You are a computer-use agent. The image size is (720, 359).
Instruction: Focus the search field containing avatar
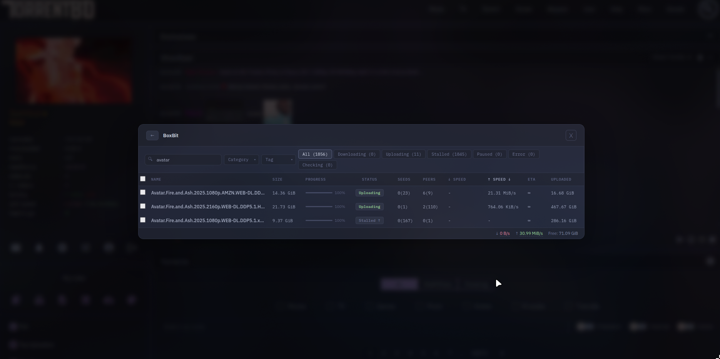pos(183,160)
